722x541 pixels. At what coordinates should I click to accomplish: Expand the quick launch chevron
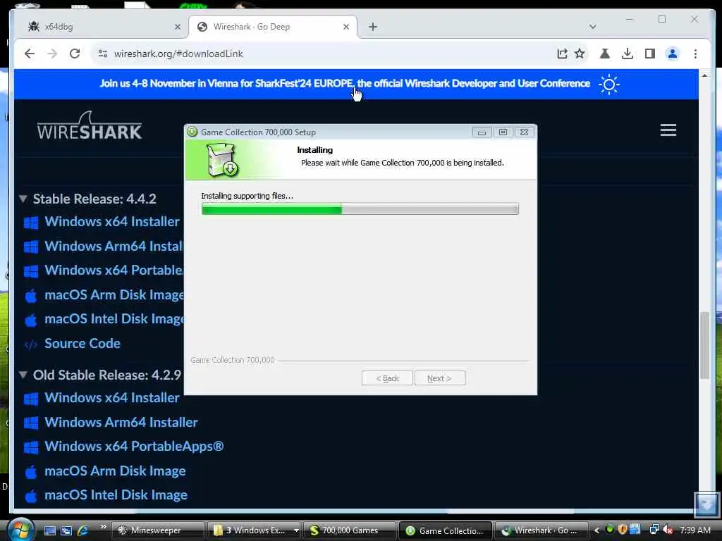coord(103,527)
